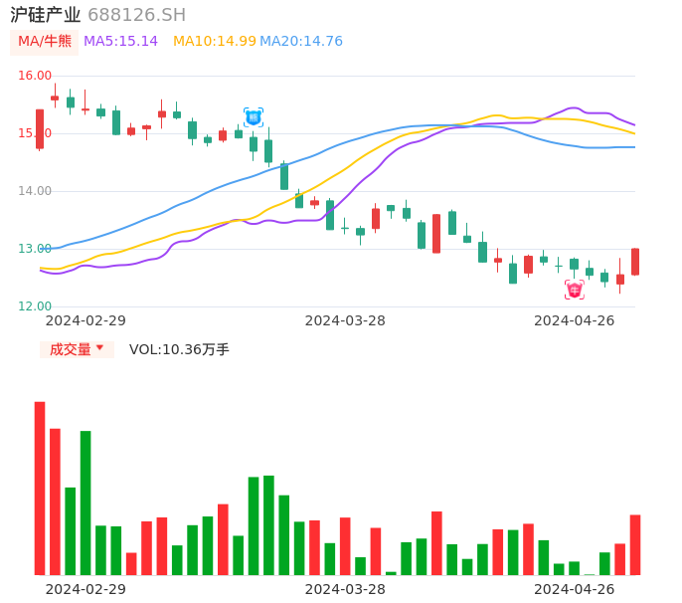Click the leftmost red candlestick
The height and width of the screenshot is (603, 682).
pyautogui.click(x=40, y=129)
